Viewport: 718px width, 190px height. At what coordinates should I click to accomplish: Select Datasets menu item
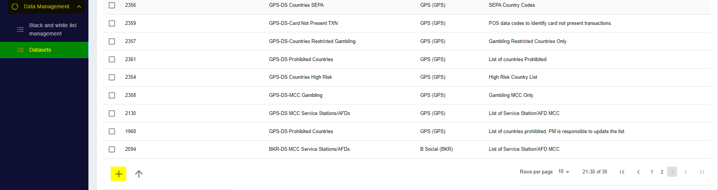coord(44,50)
